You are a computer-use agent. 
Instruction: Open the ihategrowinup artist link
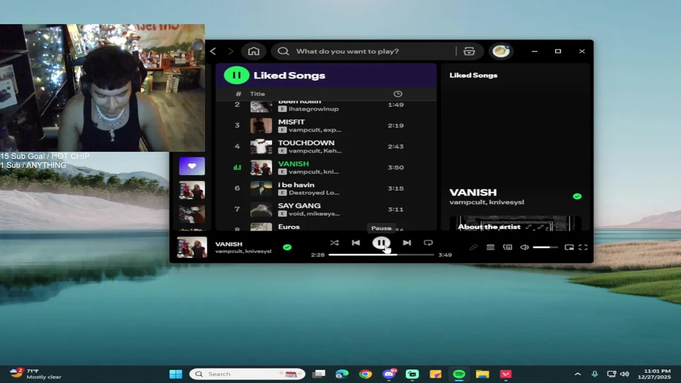313,109
